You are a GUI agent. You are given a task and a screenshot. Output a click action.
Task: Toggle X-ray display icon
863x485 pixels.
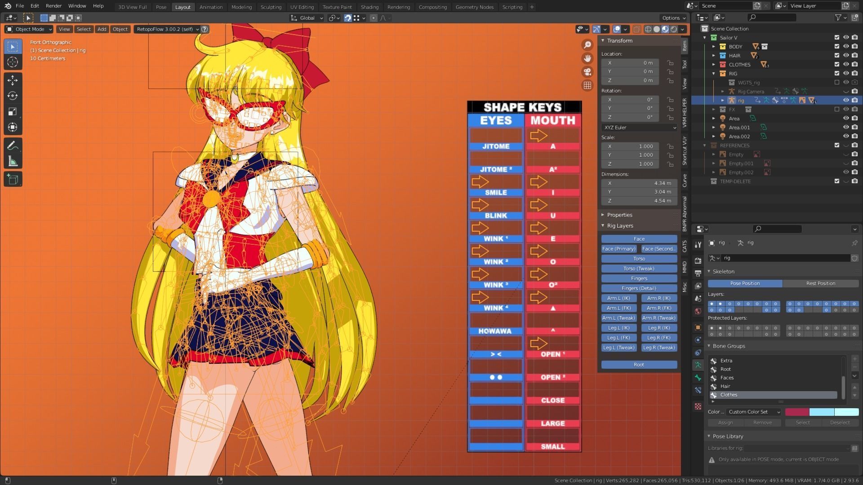(636, 29)
